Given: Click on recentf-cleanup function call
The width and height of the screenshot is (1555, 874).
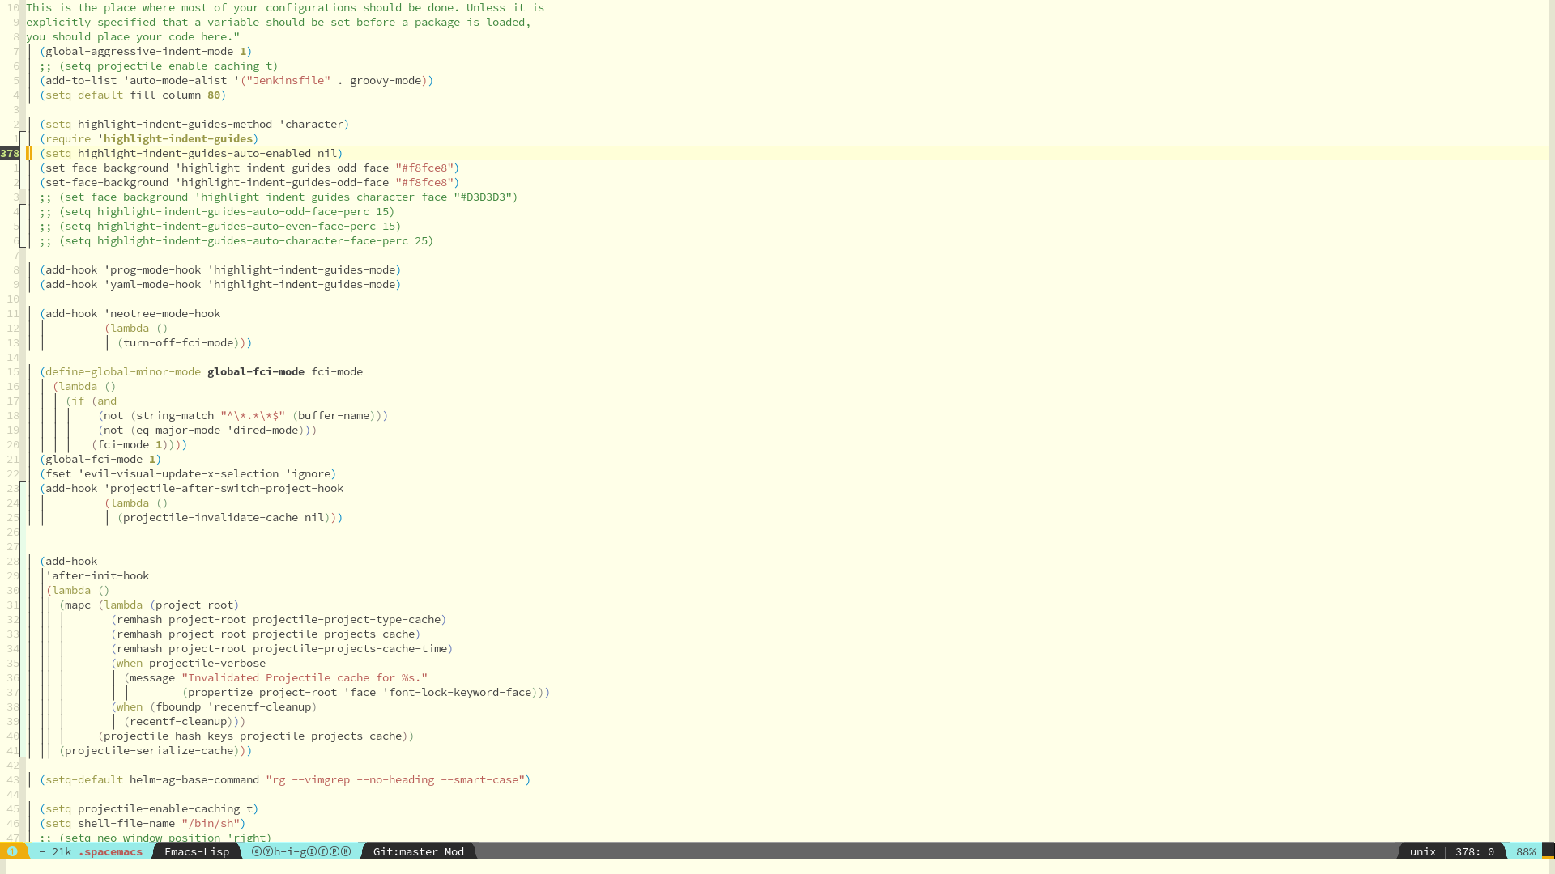Looking at the screenshot, I should coord(178,721).
